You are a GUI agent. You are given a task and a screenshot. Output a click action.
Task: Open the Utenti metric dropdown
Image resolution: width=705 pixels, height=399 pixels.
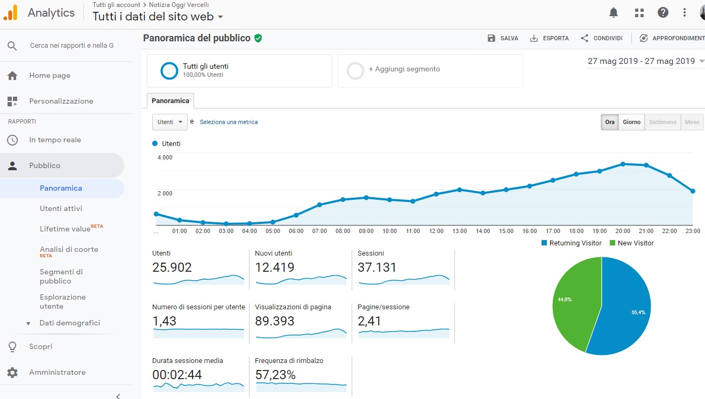(x=170, y=122)
